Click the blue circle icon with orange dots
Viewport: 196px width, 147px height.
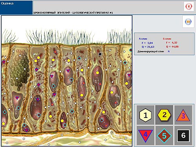click(188, 22)
